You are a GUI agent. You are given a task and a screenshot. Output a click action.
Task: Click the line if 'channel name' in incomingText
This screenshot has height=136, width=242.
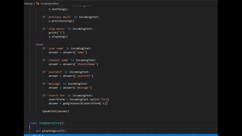coord(69,60)
